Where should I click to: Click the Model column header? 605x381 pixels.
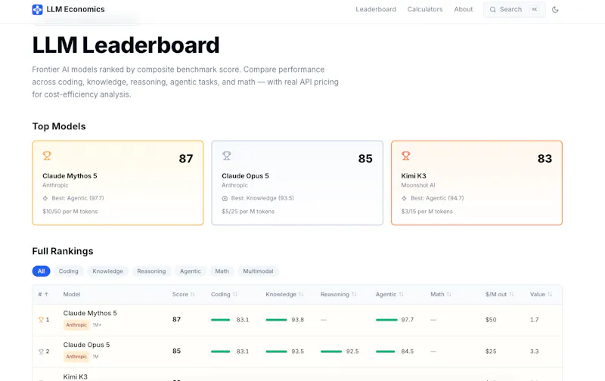(72, 294)
